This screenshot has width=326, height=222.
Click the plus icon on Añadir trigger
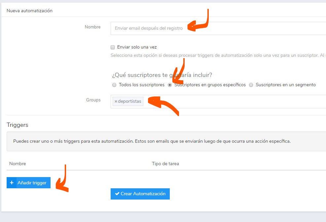coord(12,182)
